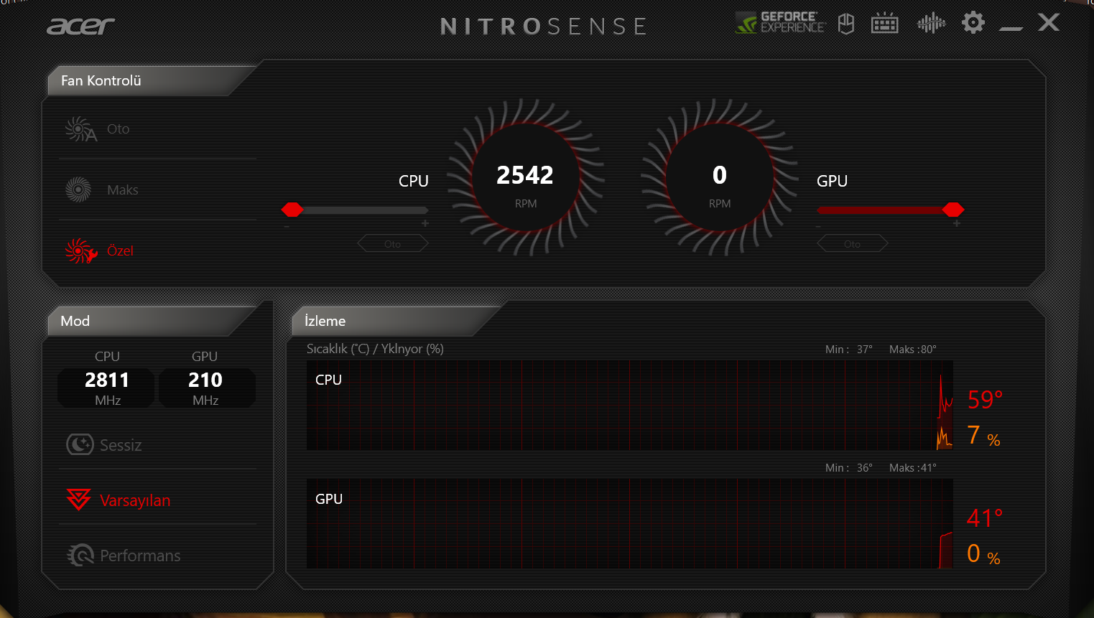Open the settings gear icon
The image size is (1094, 618).
coord(973,22)
